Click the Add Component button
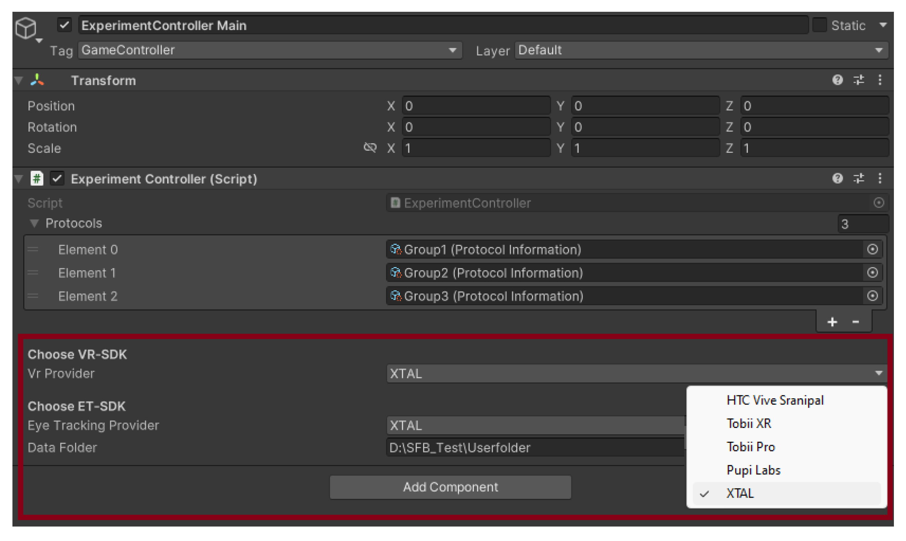The height and width of the screenshot is (541, 906). pos(450,487)
